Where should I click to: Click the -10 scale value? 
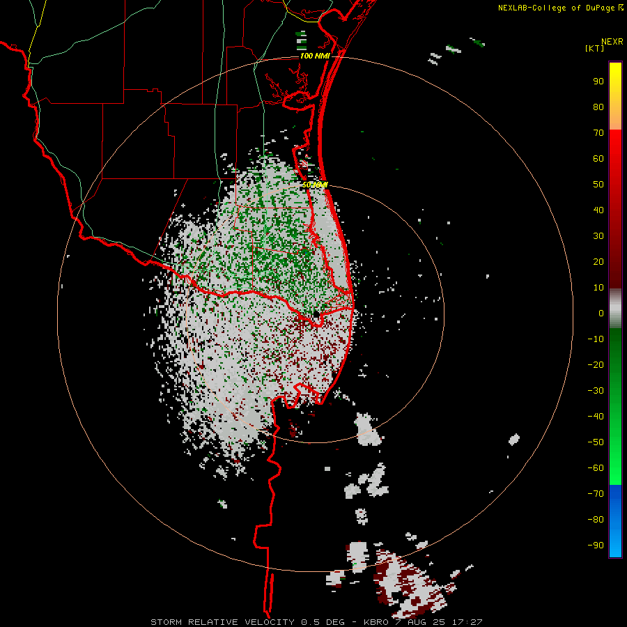coord(596,339)
